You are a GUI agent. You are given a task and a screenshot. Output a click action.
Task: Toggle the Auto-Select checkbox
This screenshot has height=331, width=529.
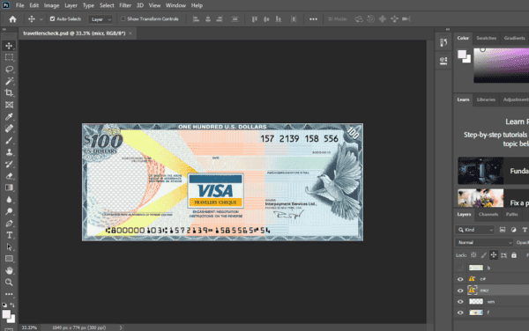52,18
